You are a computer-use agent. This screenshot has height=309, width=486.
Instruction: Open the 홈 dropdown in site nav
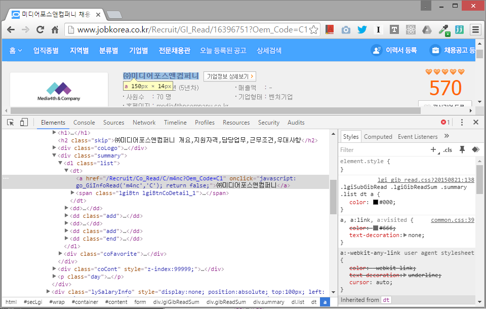point(16,51)
